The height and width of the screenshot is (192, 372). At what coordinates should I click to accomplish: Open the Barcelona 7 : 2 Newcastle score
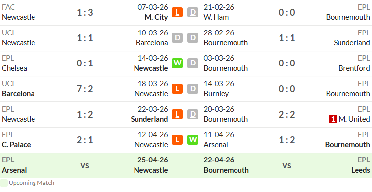pos(85,89)
